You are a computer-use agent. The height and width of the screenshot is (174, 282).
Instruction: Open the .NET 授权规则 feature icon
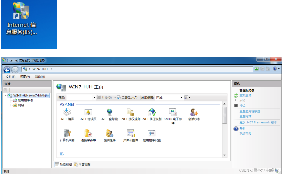pos(130,114)
